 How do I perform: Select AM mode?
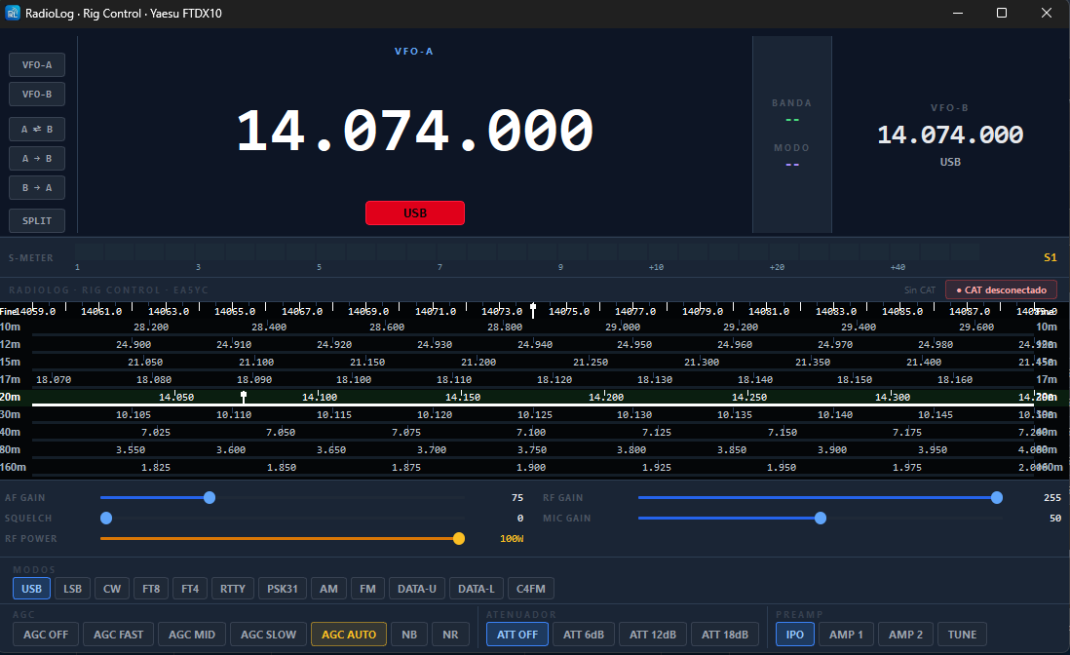329,588
